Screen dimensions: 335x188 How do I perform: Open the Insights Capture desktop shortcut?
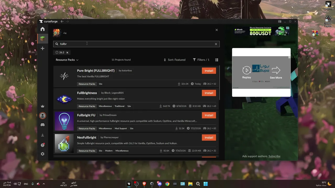328,21
